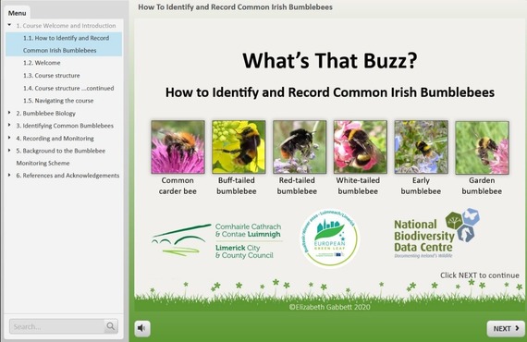
Task: Click the National Biodiversity Data Centre logo
Action: [436, 234]
